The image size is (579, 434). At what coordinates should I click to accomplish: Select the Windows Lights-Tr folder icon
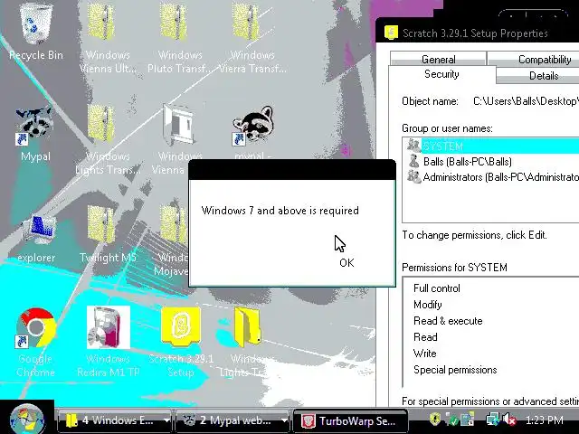[247, 327]
